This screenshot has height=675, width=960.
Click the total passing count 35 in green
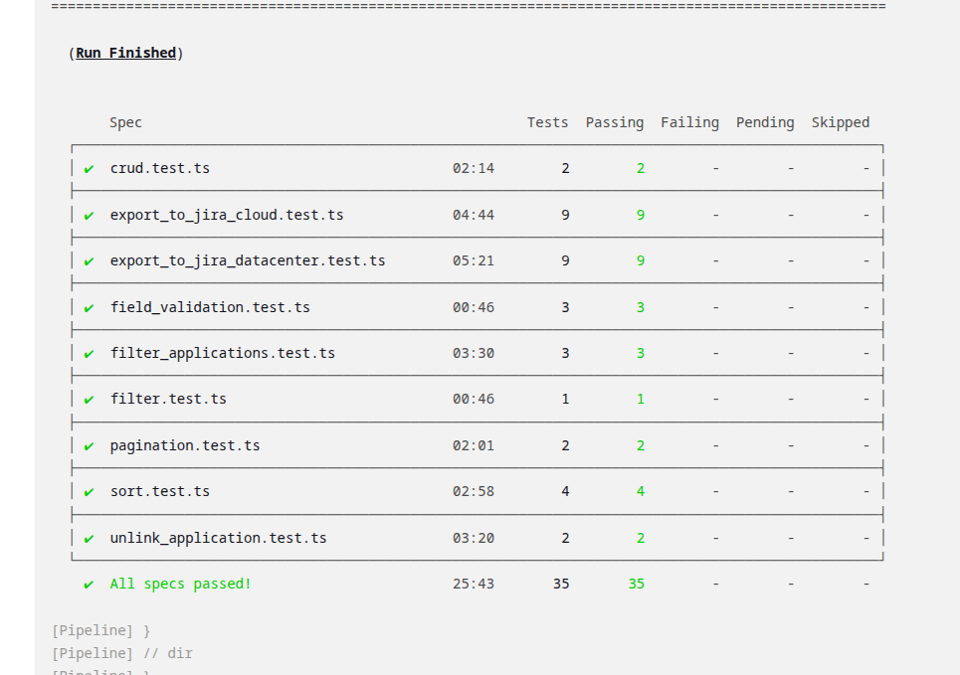(x=637, y=584)
